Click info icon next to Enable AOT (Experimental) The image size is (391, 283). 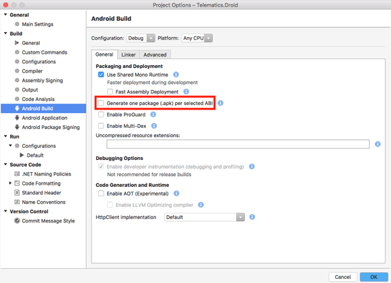coord(176,194)
